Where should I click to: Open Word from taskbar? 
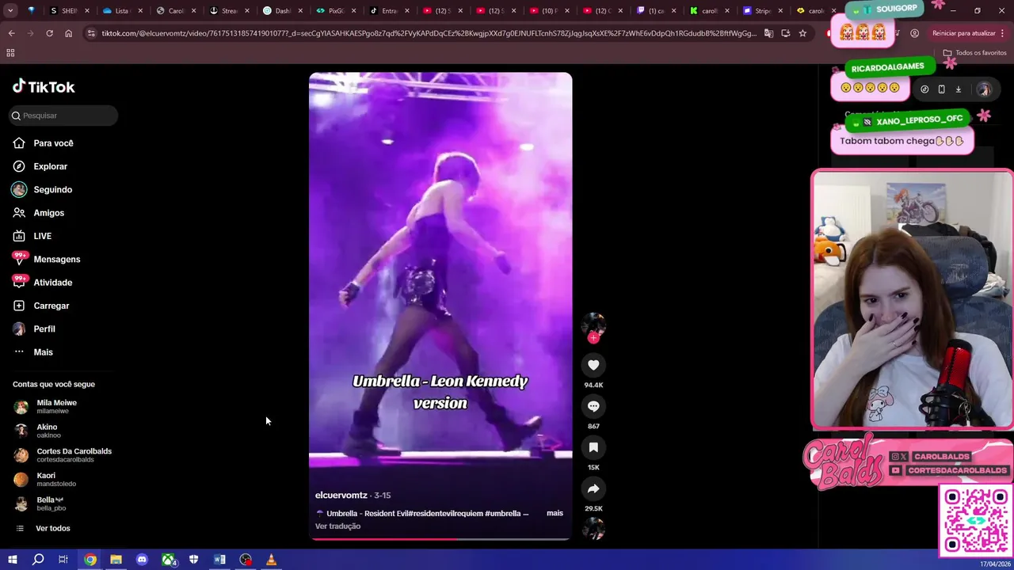(x=219, y=560)
